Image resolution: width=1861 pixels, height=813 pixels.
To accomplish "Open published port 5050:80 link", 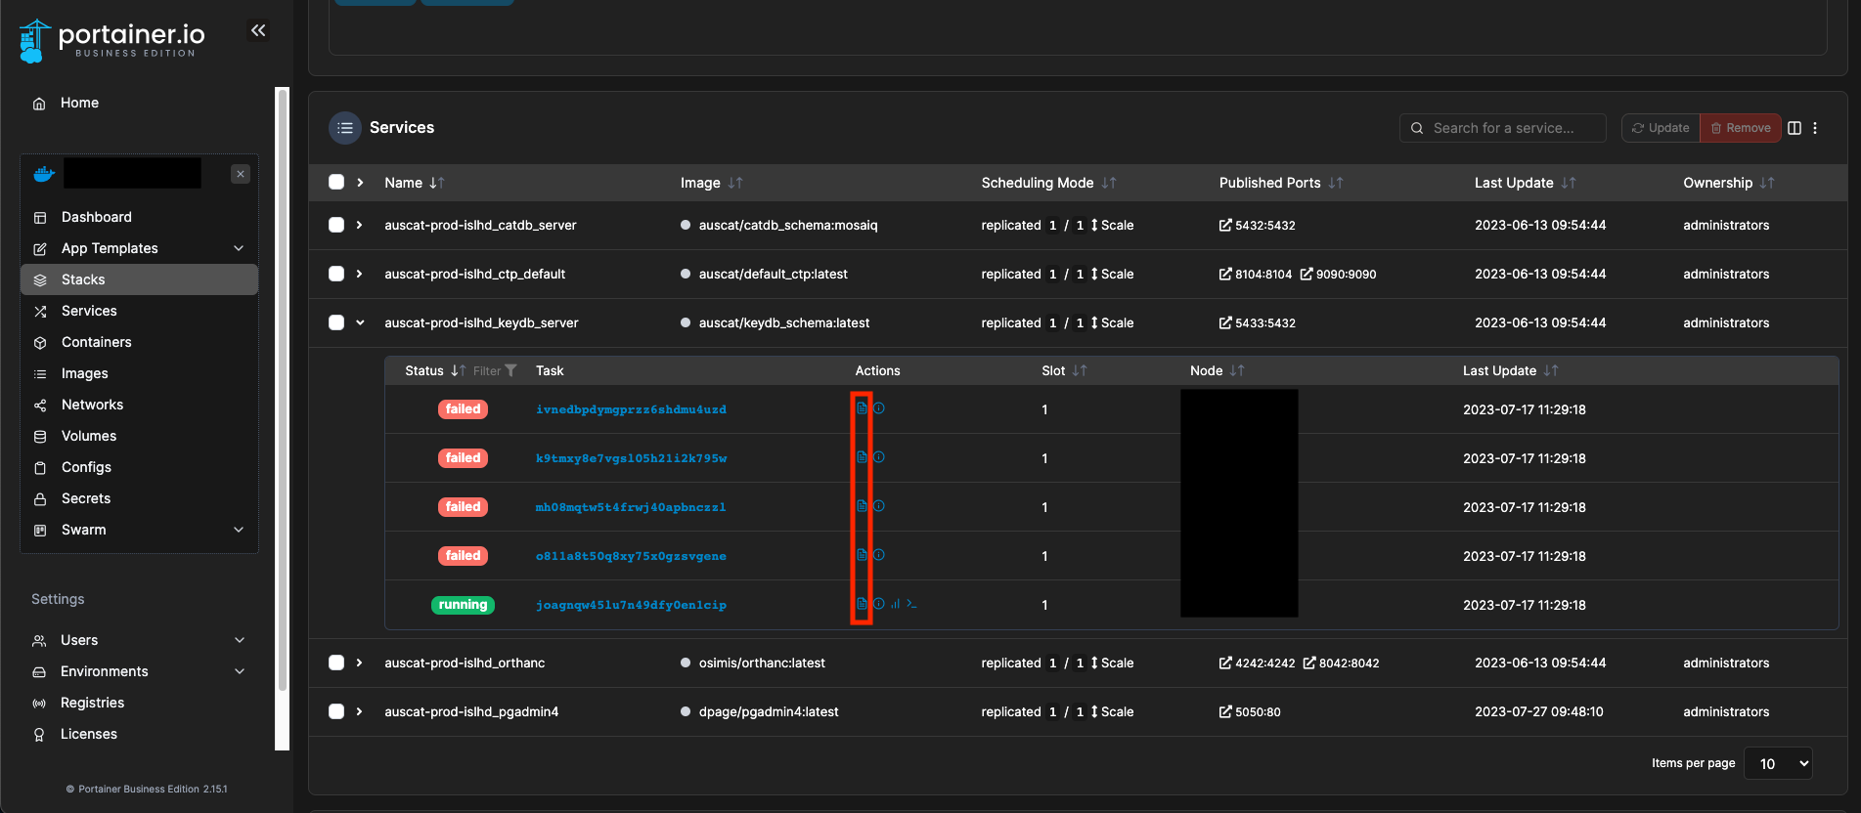I will click(1250, 711).
